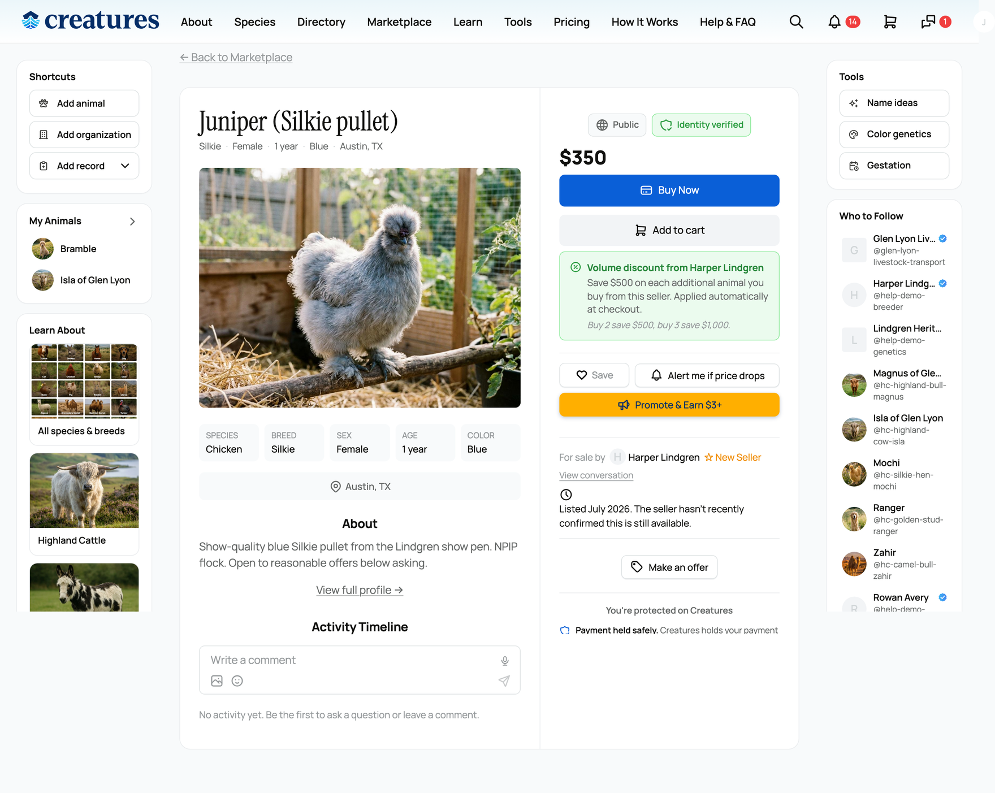This screenshot has height=793, width=995.
Task: Go to the Pricing page
Action: pyautogui.click(x=572, y=22)
